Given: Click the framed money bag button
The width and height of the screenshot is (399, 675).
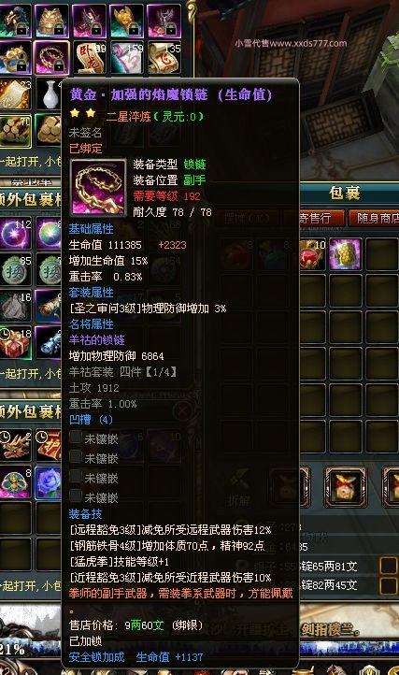Looking at the screenshot, I should click(x=345, y=486).
